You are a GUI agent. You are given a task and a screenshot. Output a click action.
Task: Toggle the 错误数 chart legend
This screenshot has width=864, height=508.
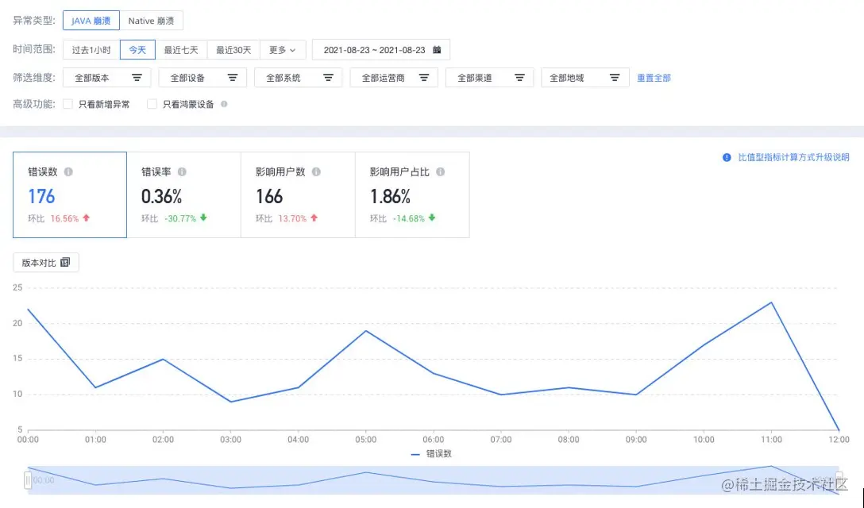click(x=431, y=453)
